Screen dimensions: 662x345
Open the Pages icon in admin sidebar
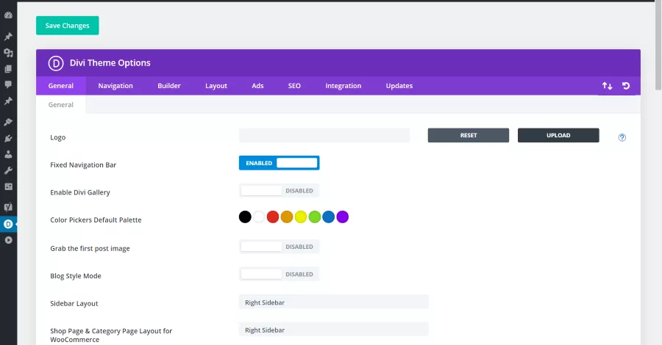tap(8, 69)
